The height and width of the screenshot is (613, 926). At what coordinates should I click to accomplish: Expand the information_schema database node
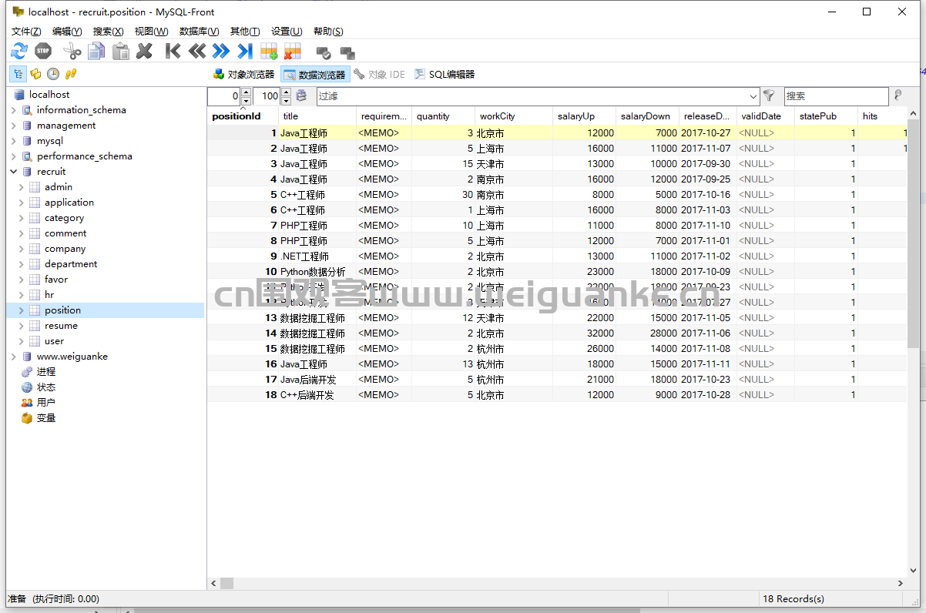(x=14, y=110)
